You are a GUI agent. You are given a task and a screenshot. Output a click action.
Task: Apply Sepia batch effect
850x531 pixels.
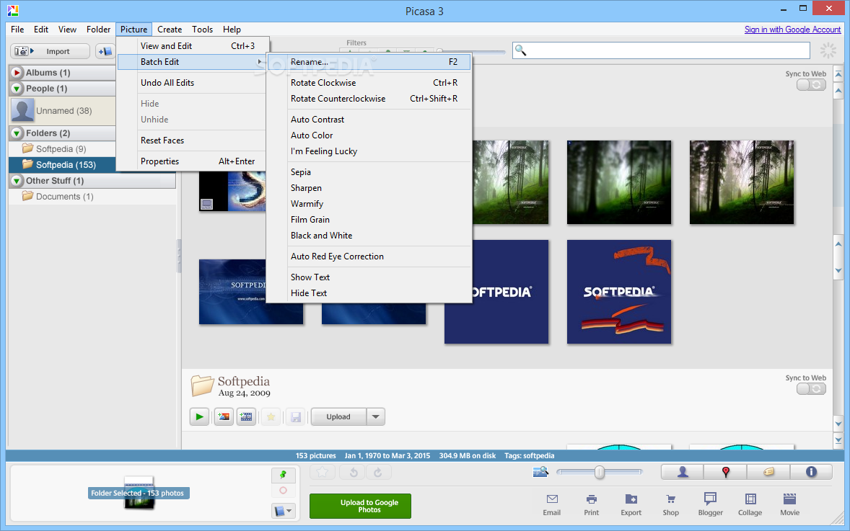coord(369,172)
